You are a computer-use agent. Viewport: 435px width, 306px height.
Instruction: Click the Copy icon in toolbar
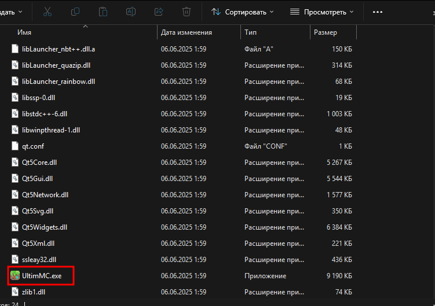pyautogui.click(x=75, y=12)
